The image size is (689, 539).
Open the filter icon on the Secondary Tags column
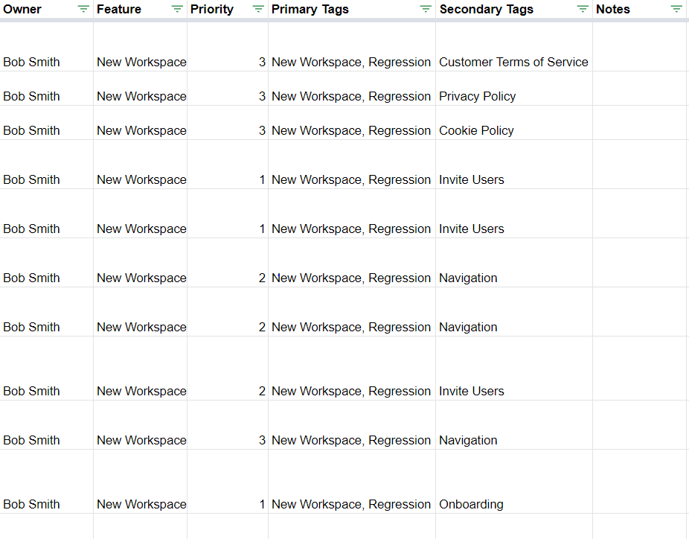pos(581,9)
